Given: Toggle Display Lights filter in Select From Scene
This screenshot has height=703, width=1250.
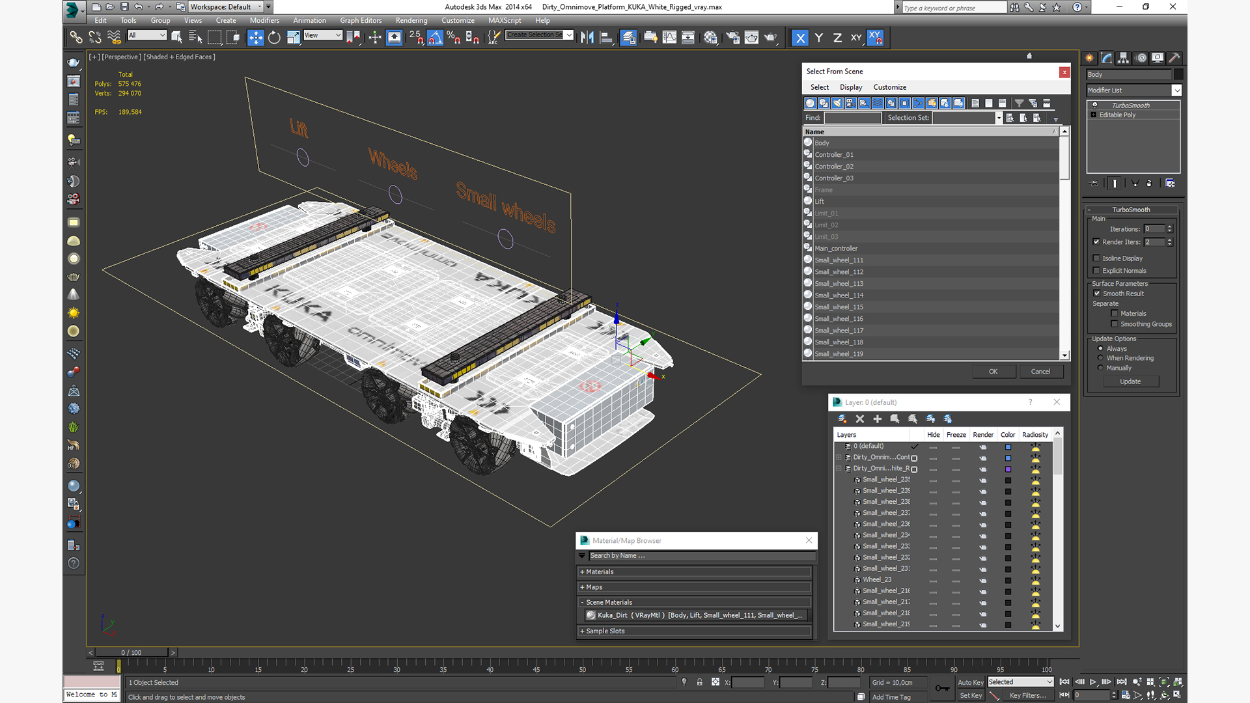Looking at the screenshot, I should (x=837, y=103).
